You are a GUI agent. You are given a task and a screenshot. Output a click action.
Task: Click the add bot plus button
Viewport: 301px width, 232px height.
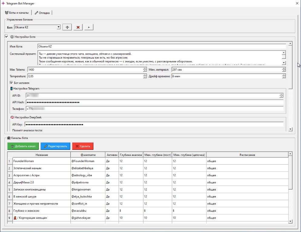pyautogui.click(x=67, y=27)
